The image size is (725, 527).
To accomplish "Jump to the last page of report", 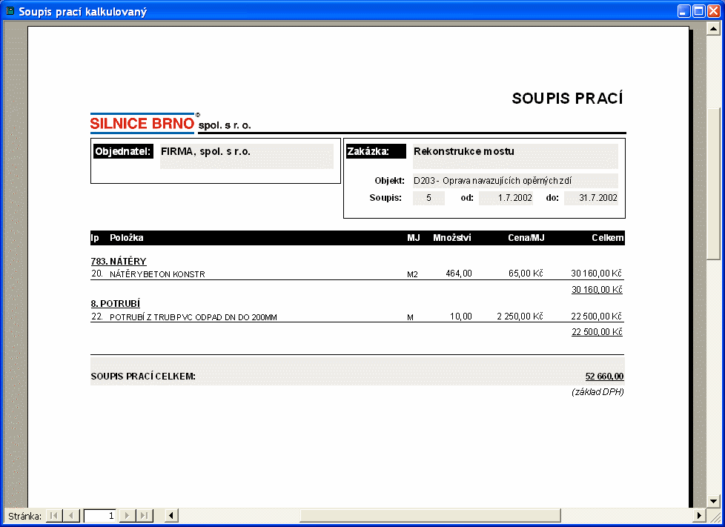I will tap(145, 515).
